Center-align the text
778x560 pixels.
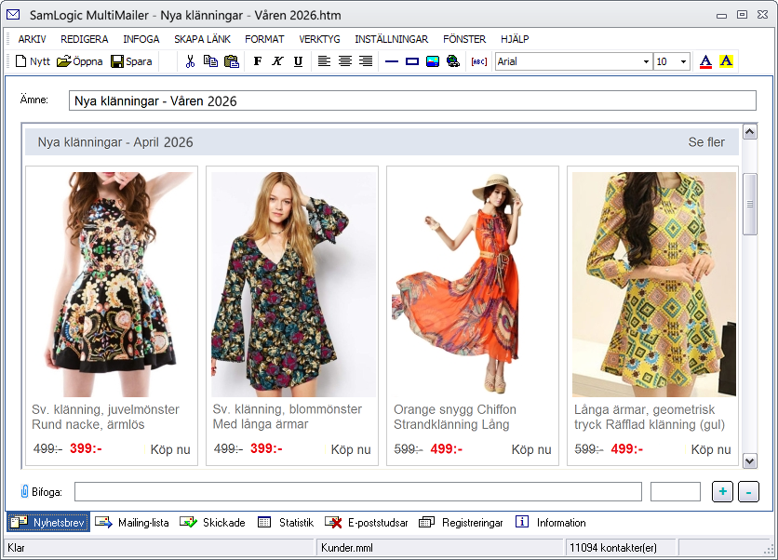coord(344,61)
